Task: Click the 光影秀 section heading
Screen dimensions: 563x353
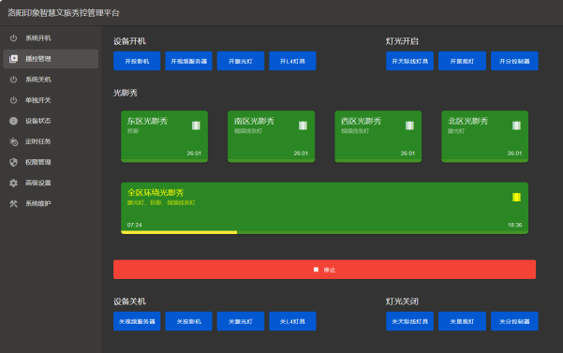Action: [x=126, y=93]
